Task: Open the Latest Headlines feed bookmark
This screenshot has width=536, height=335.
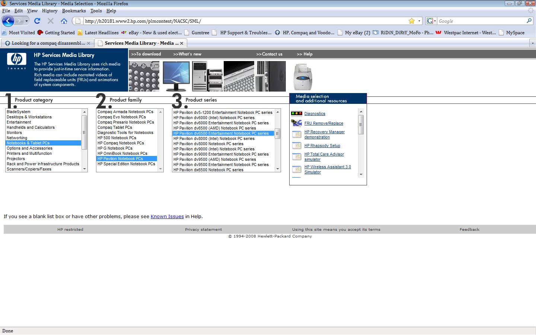Action: 98,33
